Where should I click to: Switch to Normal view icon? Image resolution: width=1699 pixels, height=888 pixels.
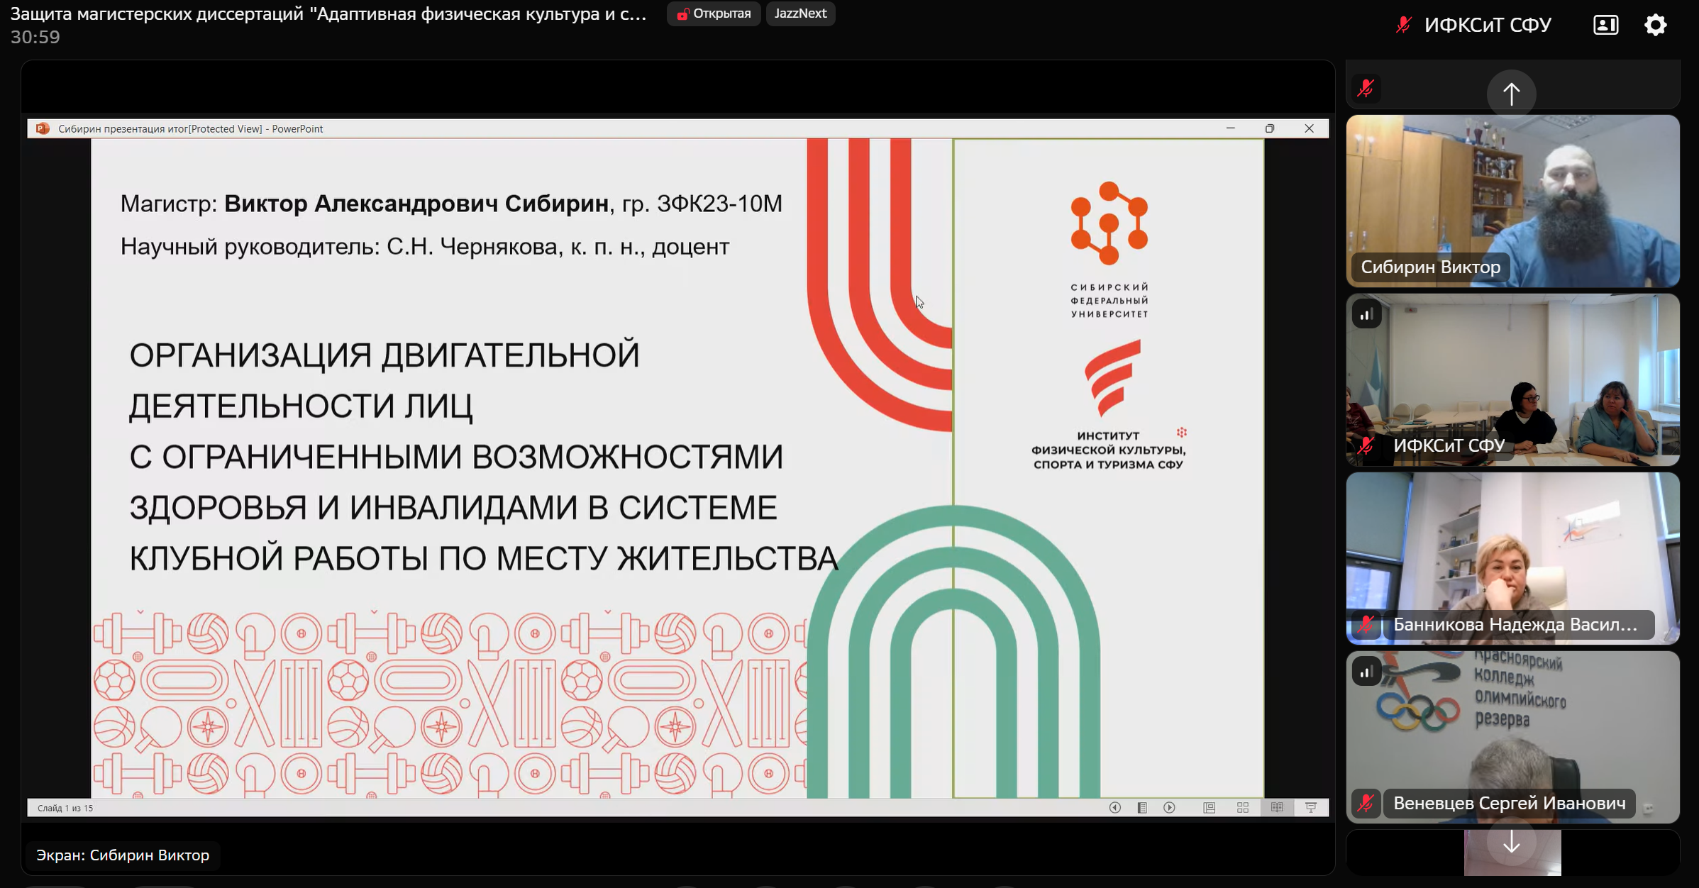(x=1210, y=808)
